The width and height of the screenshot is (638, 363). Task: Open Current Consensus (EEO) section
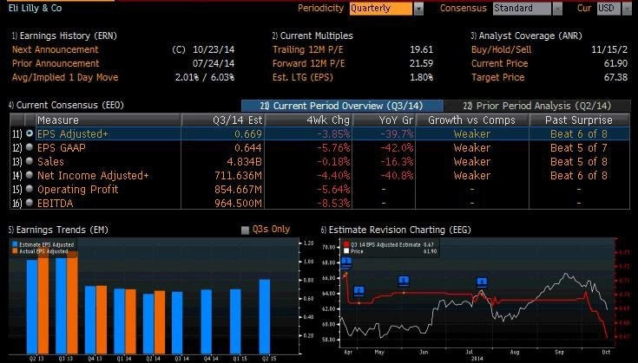(66, 105)
